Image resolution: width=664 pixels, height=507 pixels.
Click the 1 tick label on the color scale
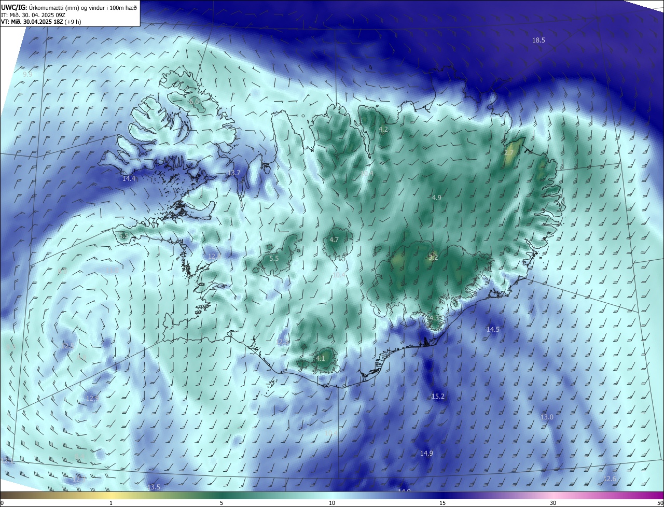point(111,503)
